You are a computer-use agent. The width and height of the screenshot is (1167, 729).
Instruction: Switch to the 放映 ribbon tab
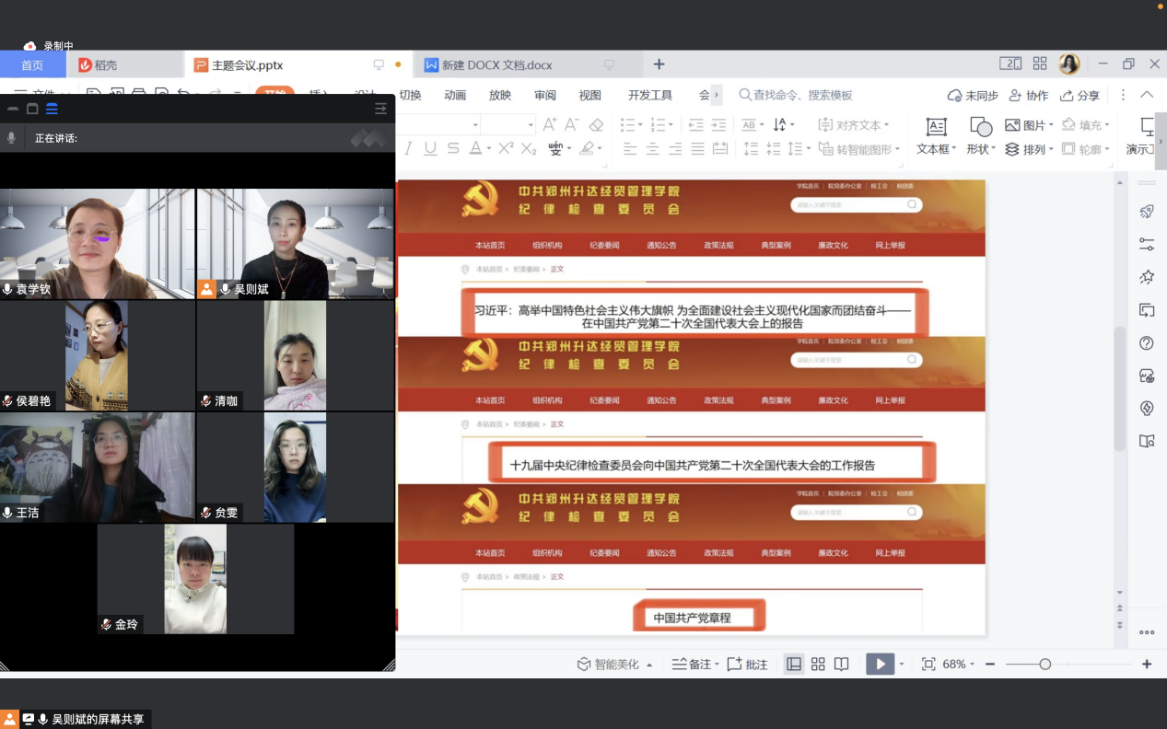pos(500,96)
